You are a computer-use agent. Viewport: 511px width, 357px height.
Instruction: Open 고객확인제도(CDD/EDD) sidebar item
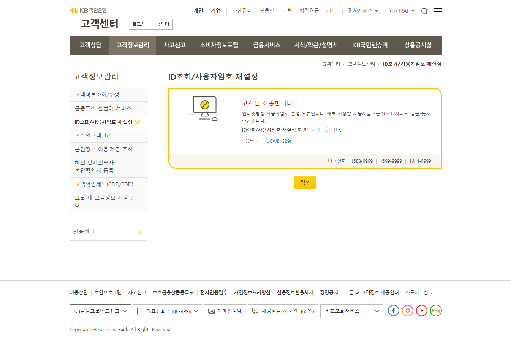click(x=109, y=184)
